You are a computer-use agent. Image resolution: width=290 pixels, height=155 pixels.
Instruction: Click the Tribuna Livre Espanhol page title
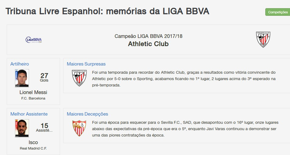point(107,11)
